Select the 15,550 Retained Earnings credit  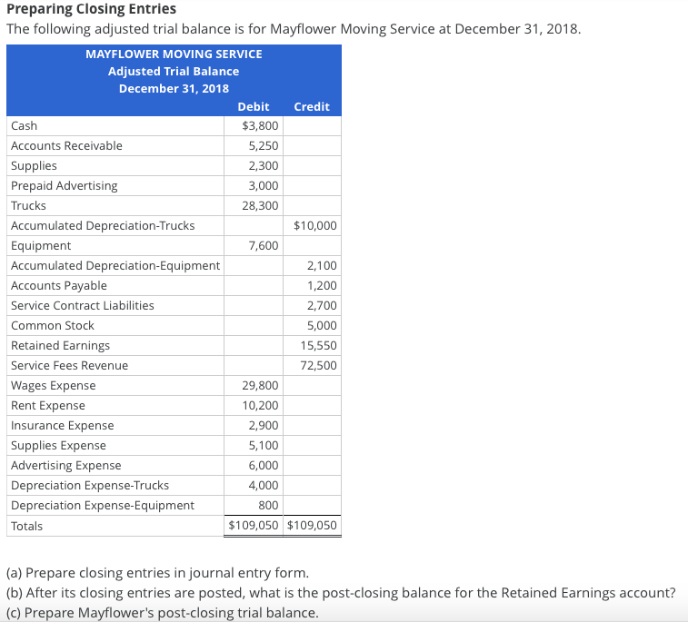[318, 345]
